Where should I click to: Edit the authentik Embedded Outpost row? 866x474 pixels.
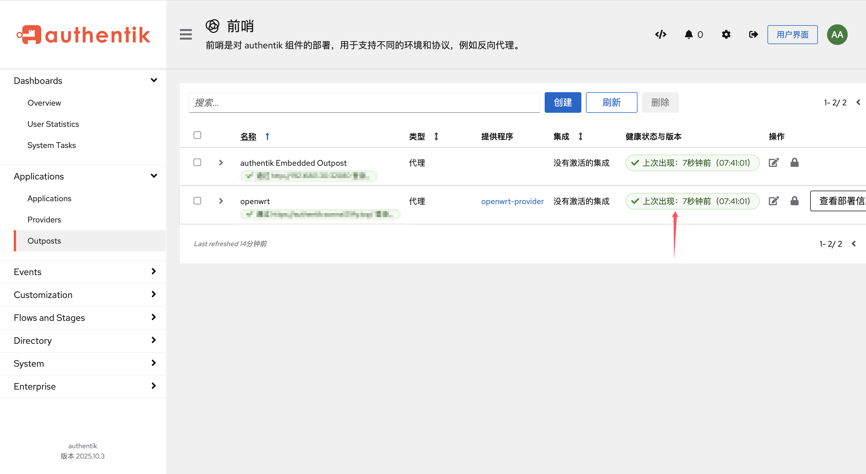(774, 163)
